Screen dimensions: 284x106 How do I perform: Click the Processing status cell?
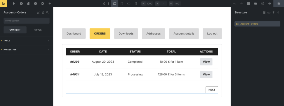[135, 75]
